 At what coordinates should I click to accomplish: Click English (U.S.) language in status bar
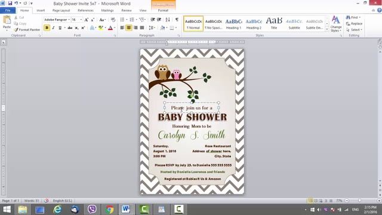pyautogui.click(x=63, y=201)
